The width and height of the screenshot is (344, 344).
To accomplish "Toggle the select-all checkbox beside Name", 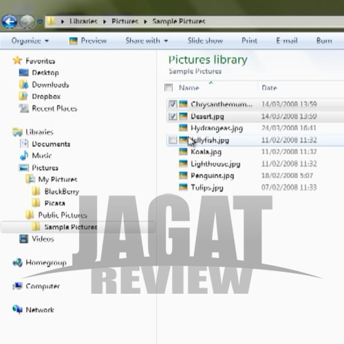I will coord(169,88).
